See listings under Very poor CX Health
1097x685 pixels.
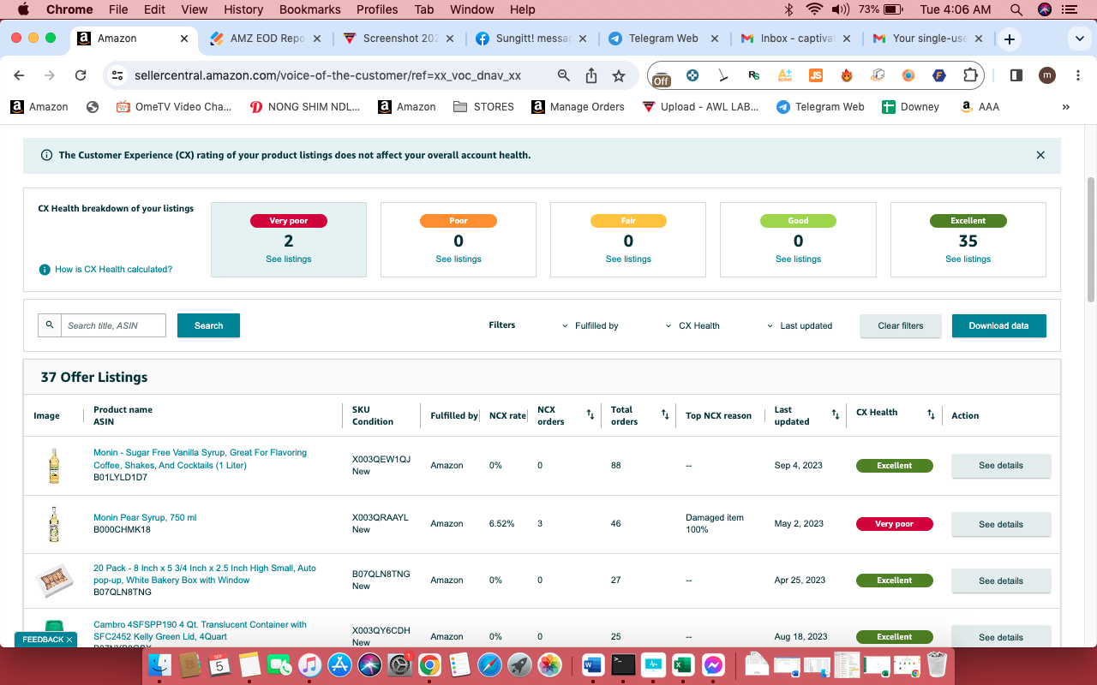click(289, 259)
